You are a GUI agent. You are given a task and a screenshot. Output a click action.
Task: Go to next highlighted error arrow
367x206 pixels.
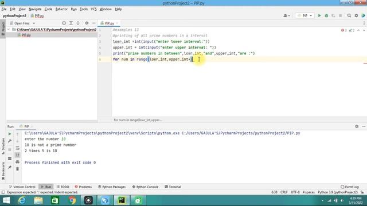coord(364,30)
